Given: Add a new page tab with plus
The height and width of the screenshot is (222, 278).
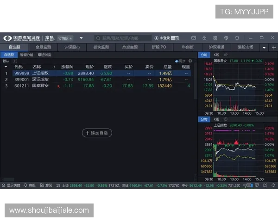Looking at the screenshot, I should point(274,48).
